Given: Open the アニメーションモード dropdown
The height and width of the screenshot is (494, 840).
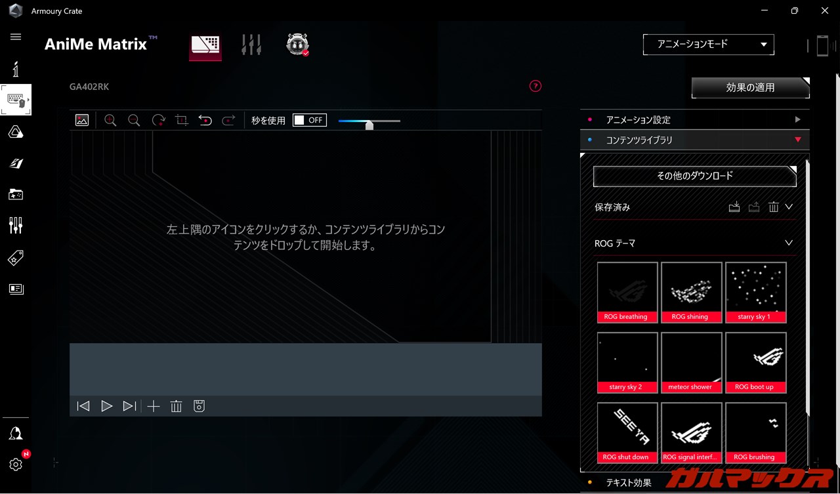Looking at the screenshot, I should tap(708, 45).
